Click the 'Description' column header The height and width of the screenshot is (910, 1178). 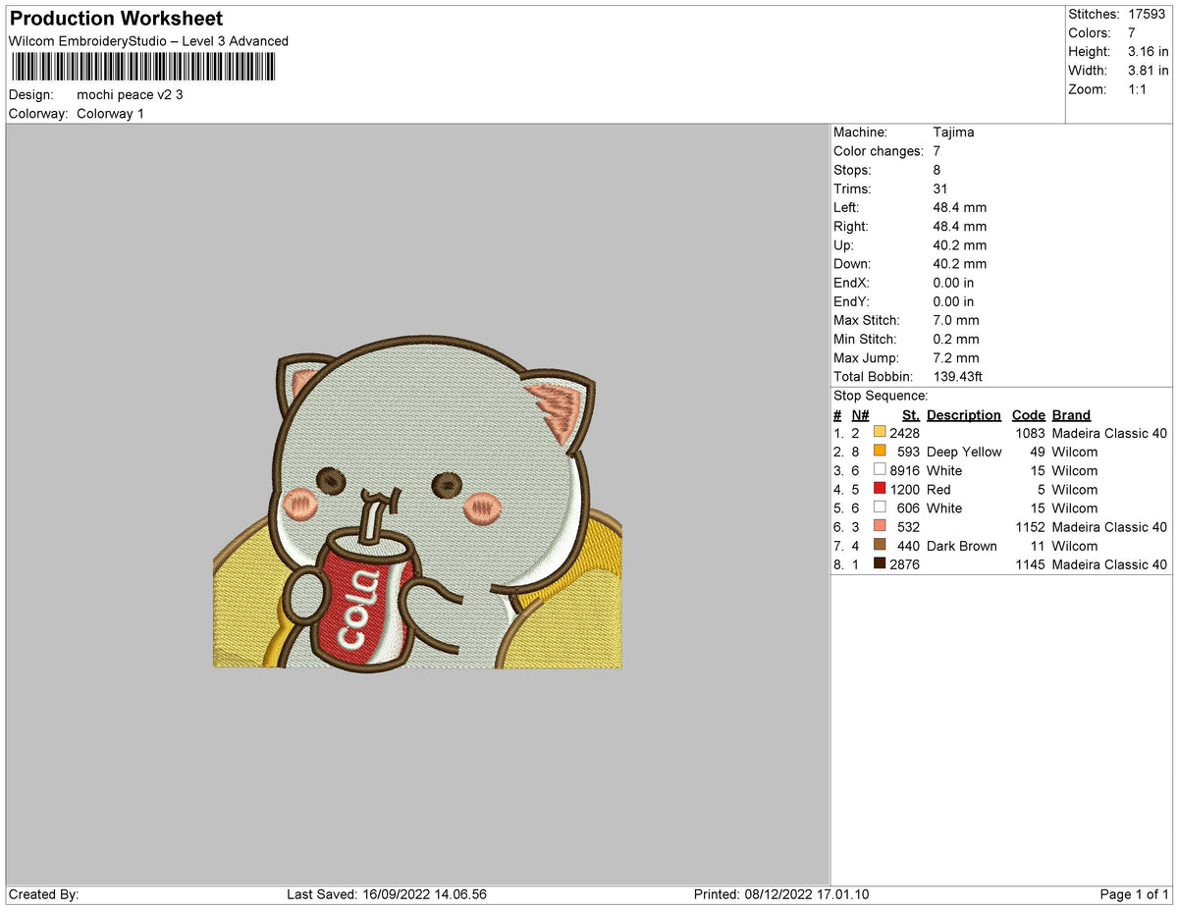point(964,415)
